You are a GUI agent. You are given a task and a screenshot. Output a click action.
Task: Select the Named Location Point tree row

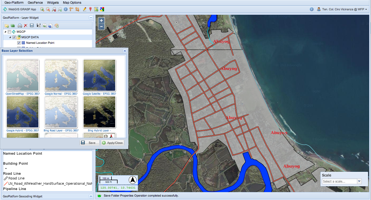48,43
